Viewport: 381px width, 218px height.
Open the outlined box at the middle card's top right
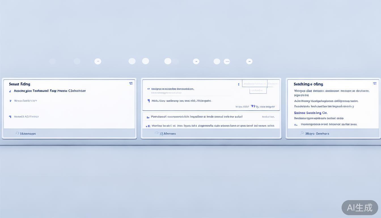point(255,83)
